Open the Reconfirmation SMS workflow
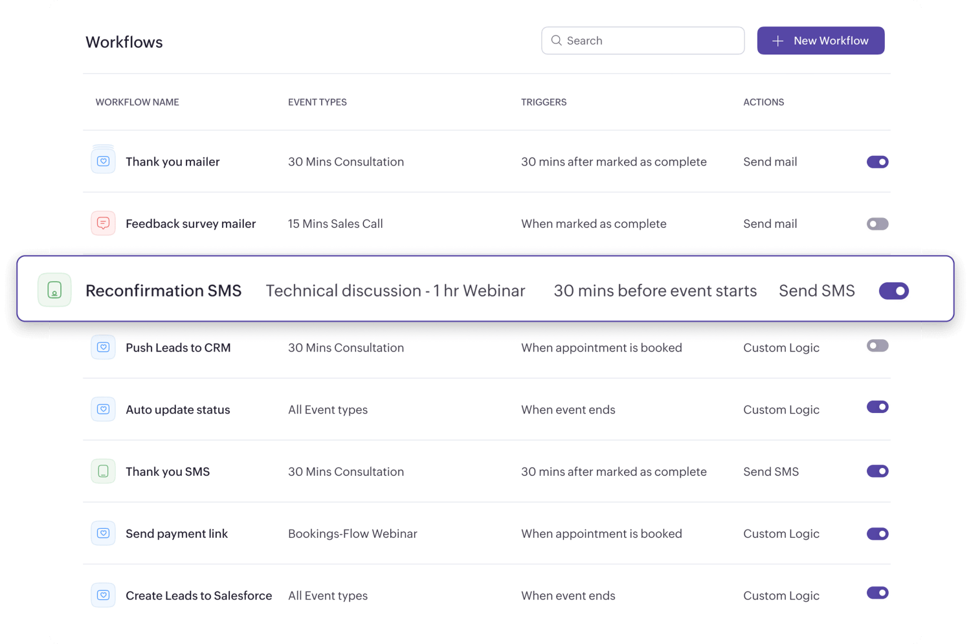The width and height of the screenshot is (971, 644). 163,291
